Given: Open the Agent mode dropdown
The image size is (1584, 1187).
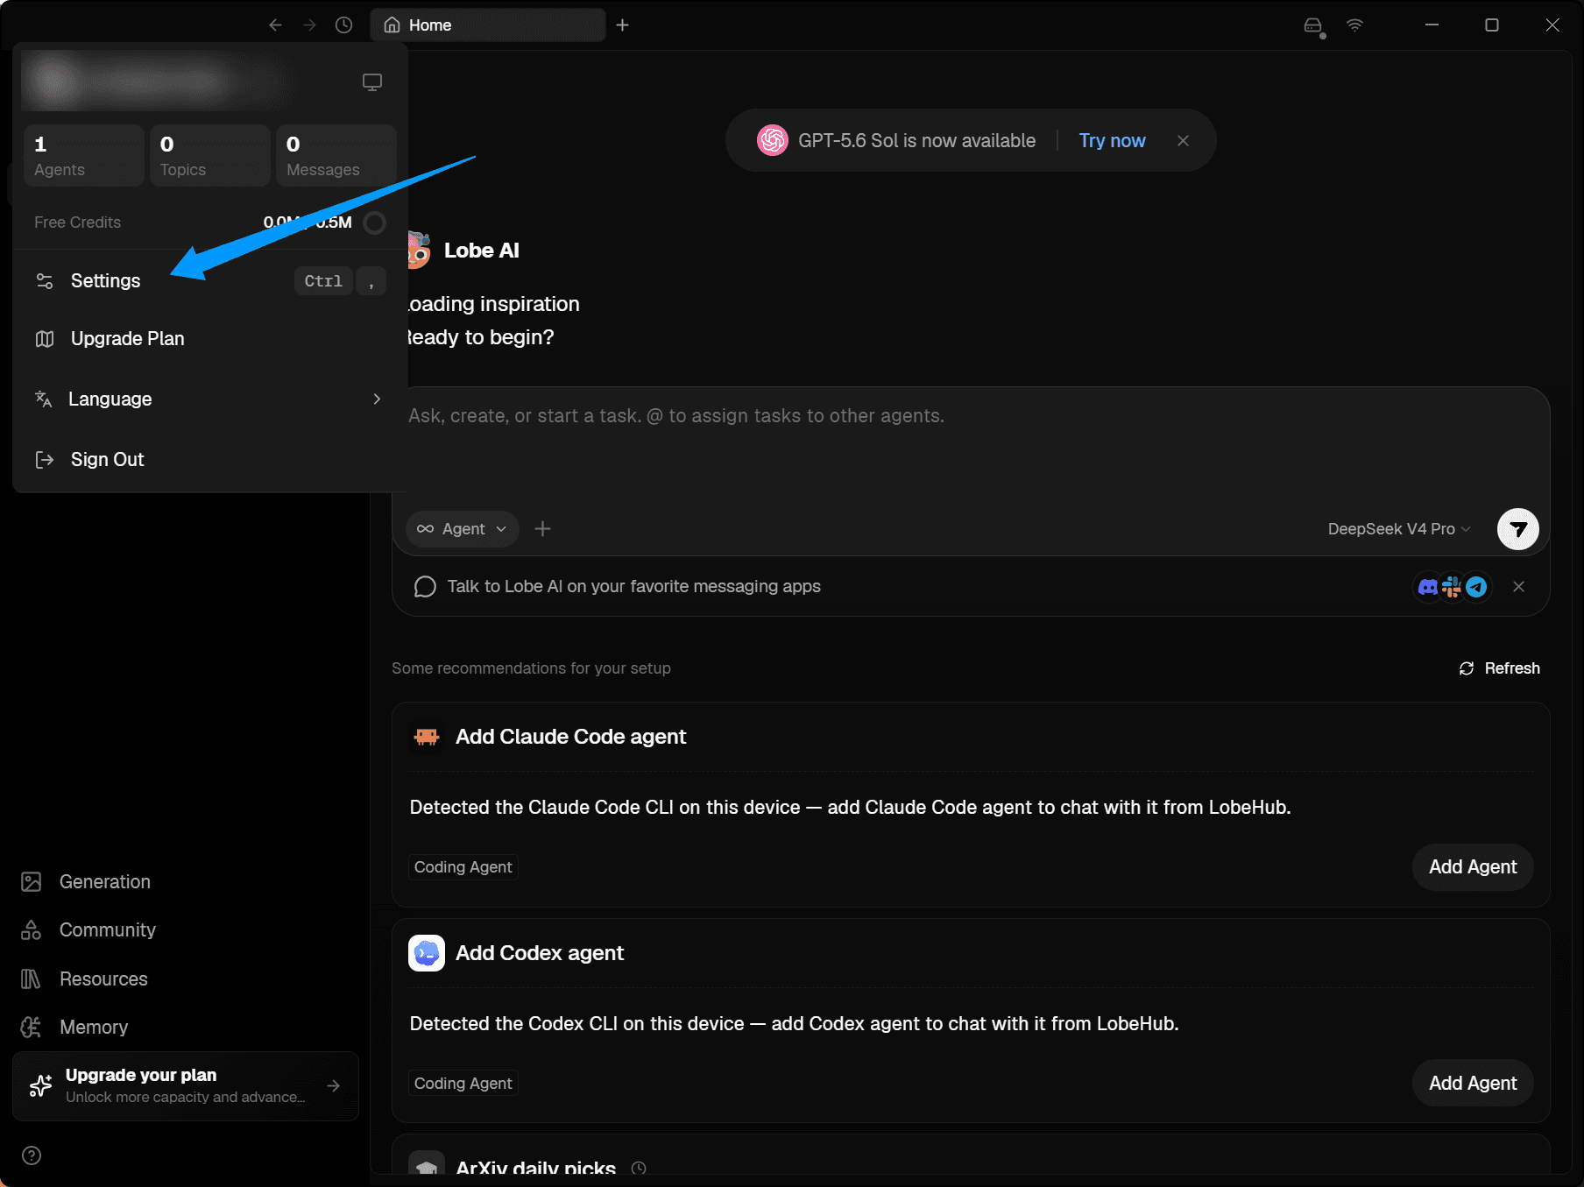Looking at the screenshot, I should click(462, 529).
